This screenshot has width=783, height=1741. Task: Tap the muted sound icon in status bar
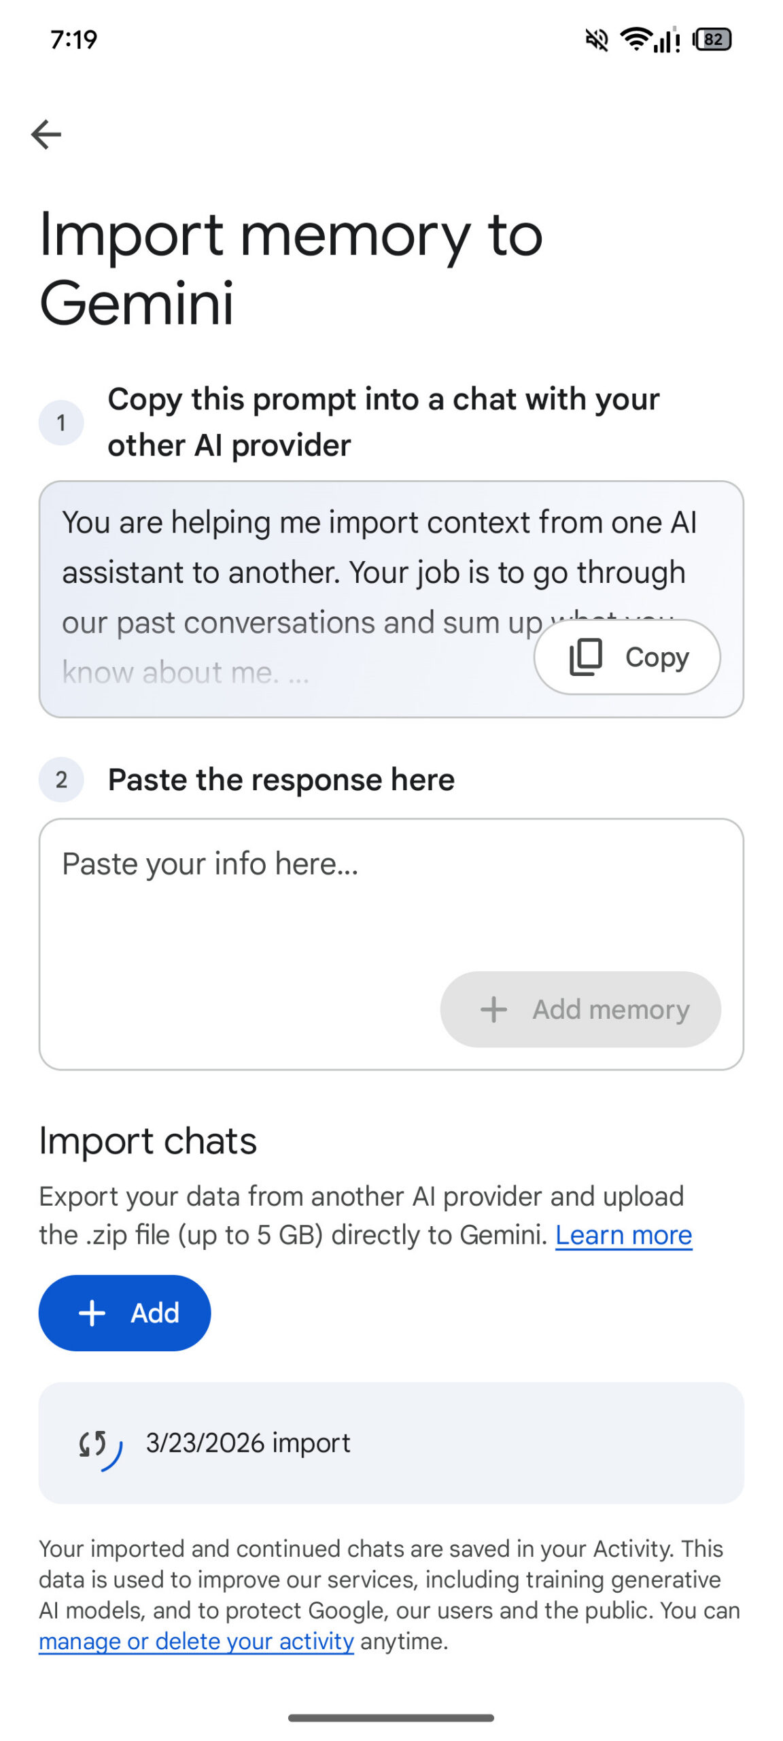[x=597, y=40]
